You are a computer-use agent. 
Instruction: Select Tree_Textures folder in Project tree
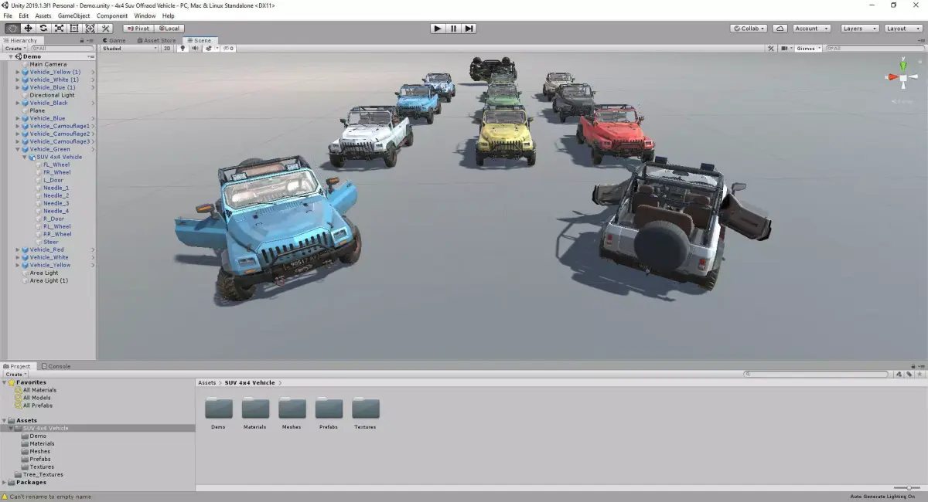[43, 474]
